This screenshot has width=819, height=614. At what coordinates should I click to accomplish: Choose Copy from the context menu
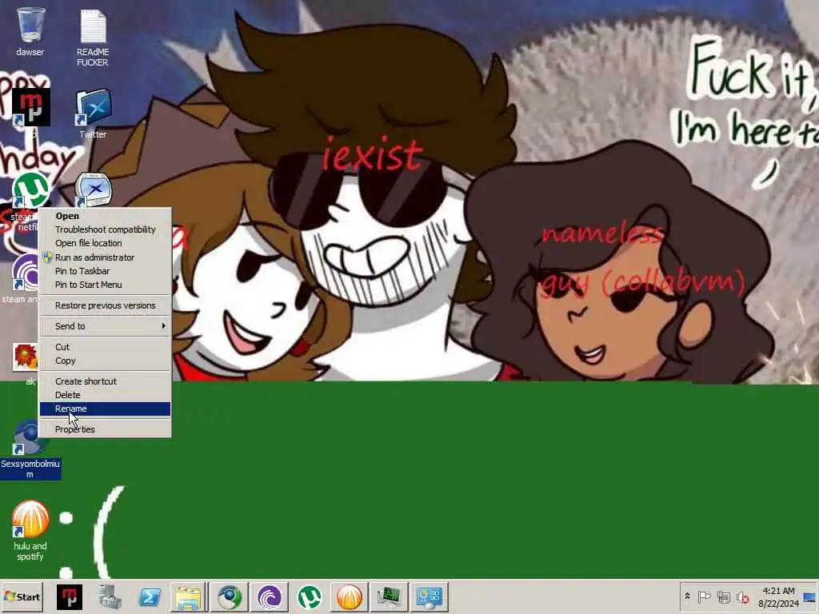pos(106,361)
